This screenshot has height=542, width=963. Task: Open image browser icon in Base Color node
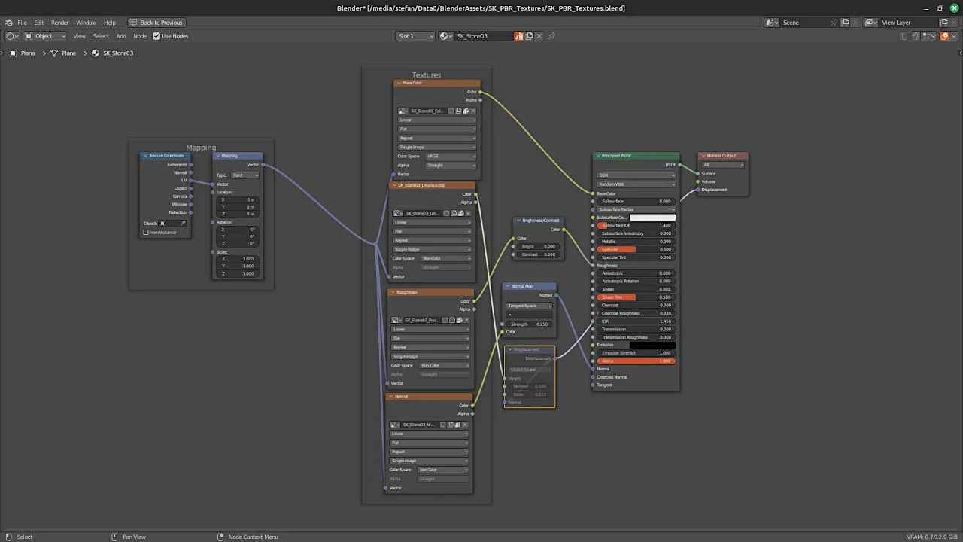coord(402,111)
